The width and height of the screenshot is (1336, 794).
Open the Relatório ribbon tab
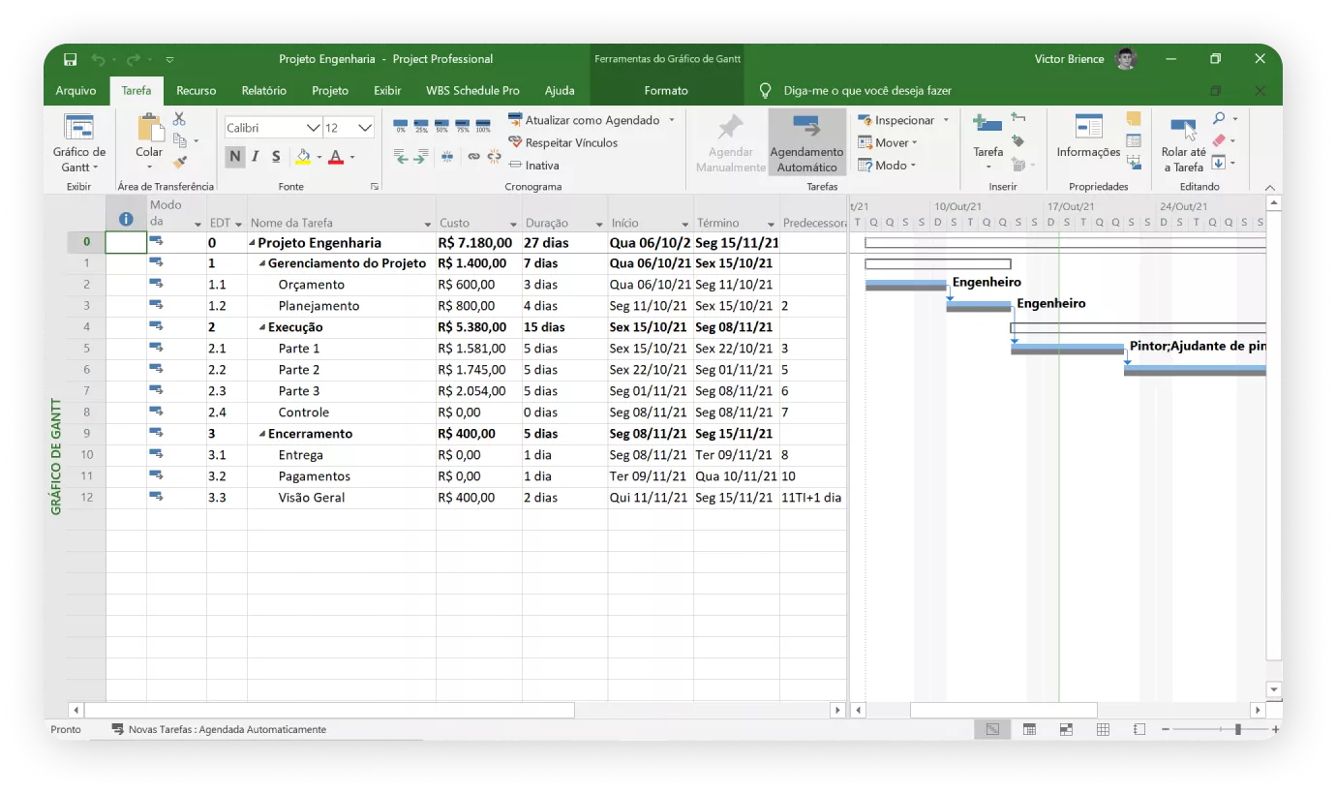263,90
